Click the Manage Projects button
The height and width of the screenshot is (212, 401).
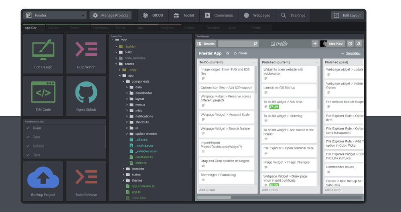[x=111, y=15]
